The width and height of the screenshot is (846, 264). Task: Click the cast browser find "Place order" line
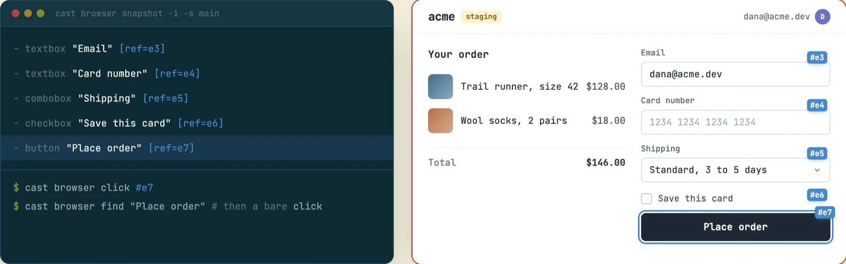click(168, 206)
